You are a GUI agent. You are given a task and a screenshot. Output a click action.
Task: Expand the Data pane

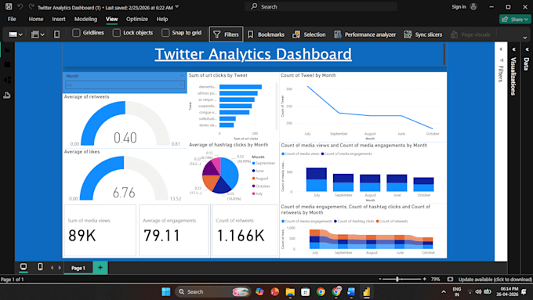click(x=527, y=49)
